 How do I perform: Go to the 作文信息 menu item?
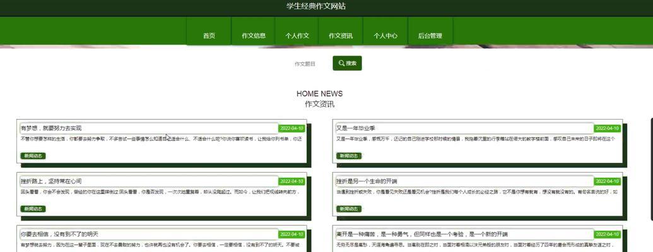pos(254,36)
